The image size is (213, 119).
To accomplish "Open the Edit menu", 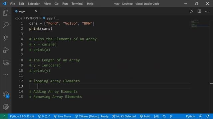I will (x=21, y=4).
